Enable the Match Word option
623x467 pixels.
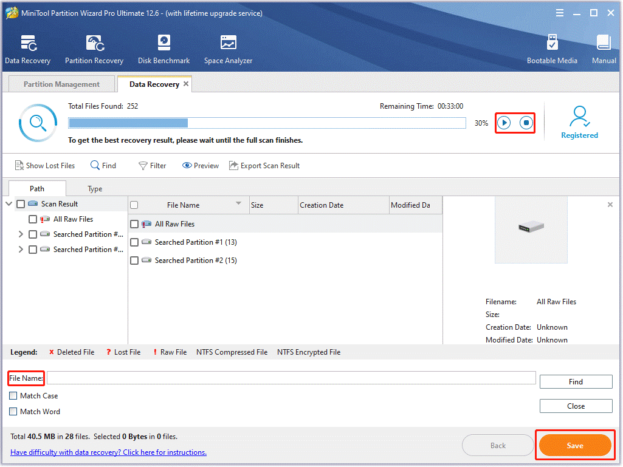click(13, 411)
